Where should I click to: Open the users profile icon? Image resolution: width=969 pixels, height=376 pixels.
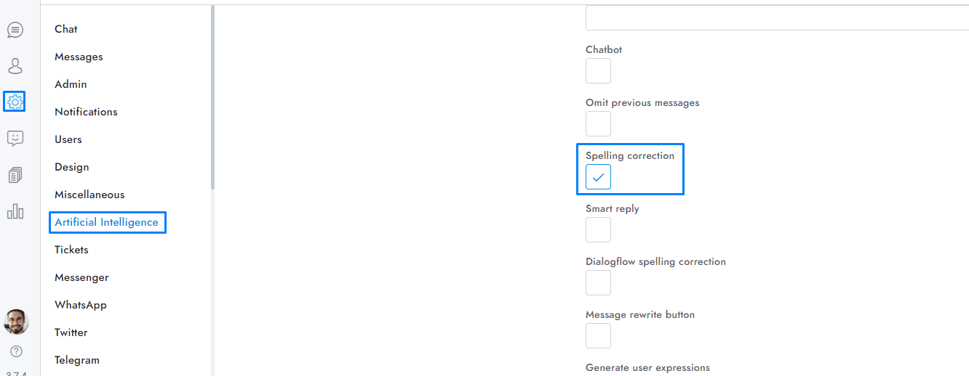point(15,66)
